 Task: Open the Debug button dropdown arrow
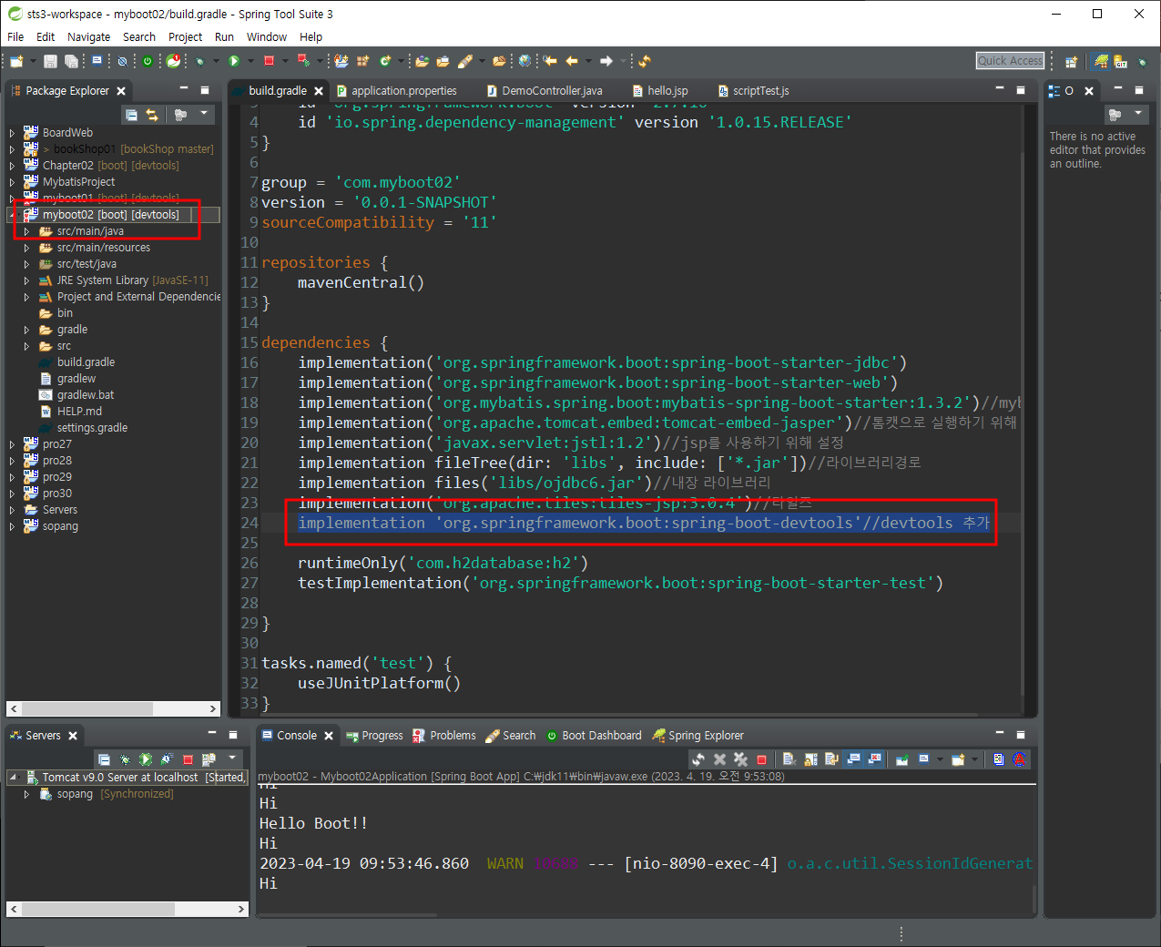[x=216, y=61]
